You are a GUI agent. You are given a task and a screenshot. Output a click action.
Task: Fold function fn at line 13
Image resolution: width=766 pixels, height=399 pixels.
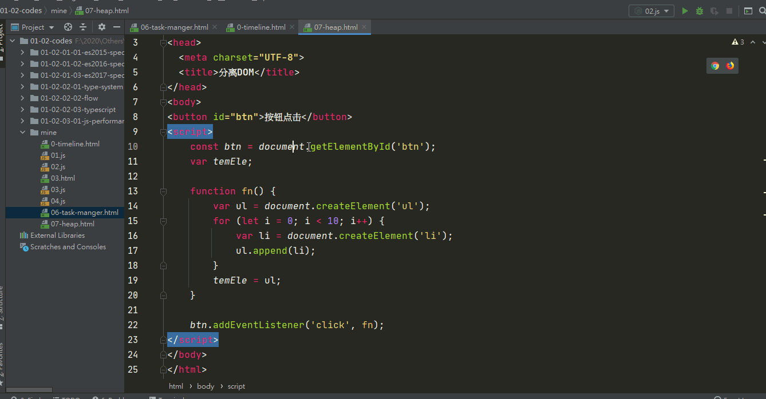point(163,191)
